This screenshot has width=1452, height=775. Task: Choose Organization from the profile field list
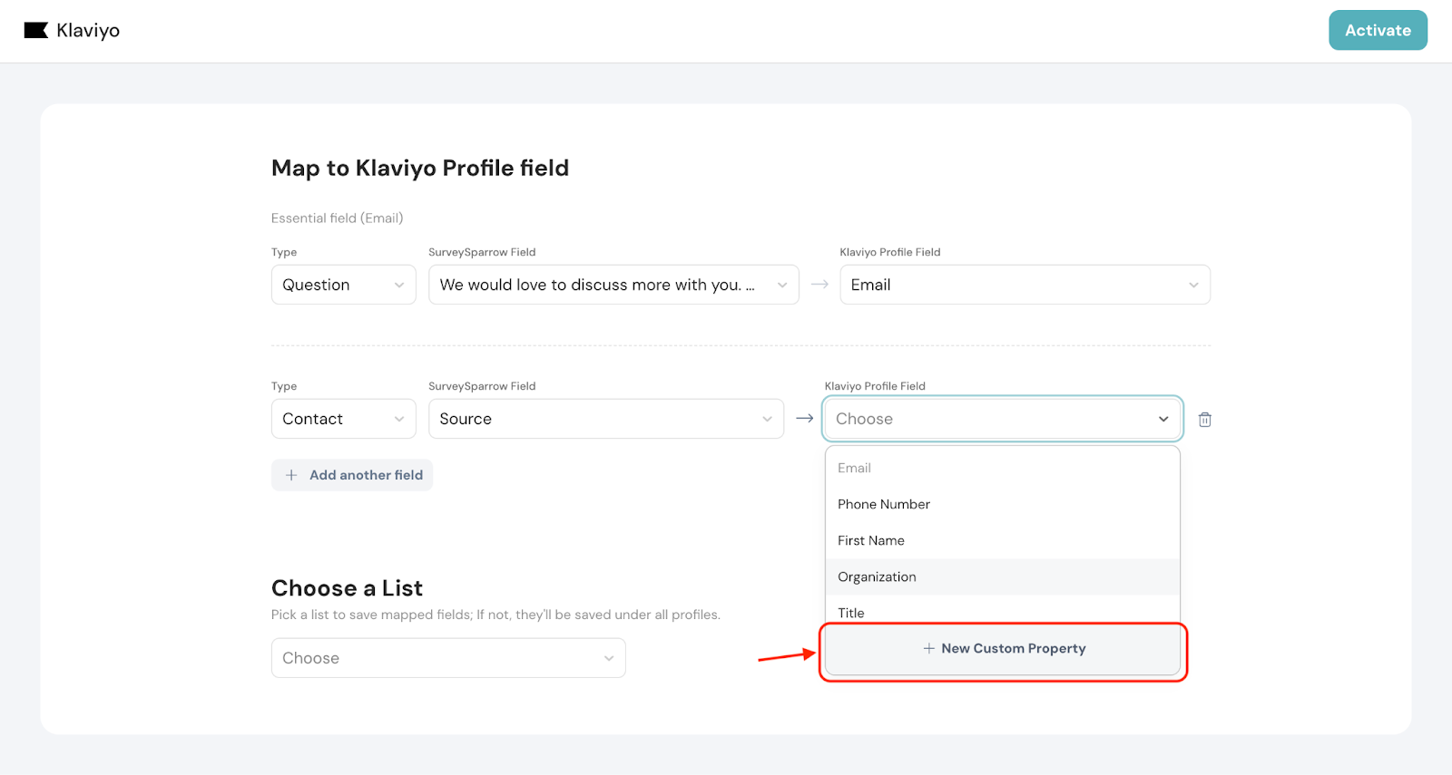coord(877,576)
